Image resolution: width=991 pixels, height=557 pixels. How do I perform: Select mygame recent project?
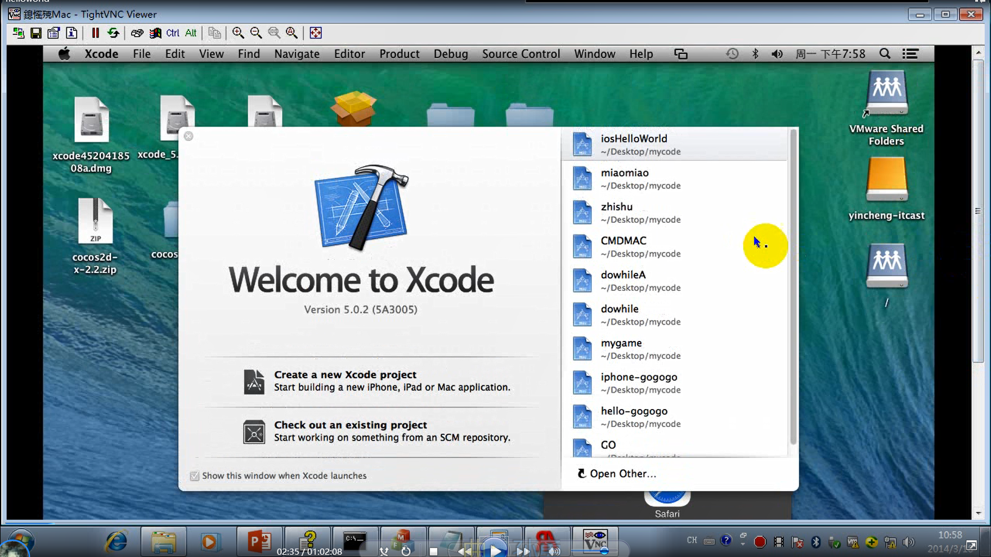[674, 349]
